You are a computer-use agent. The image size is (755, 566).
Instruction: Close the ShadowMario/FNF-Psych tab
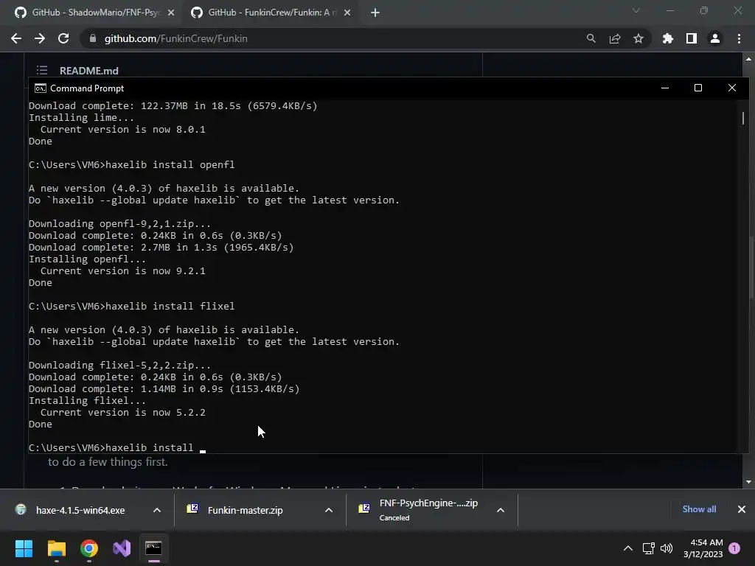(x=171, y=13)
